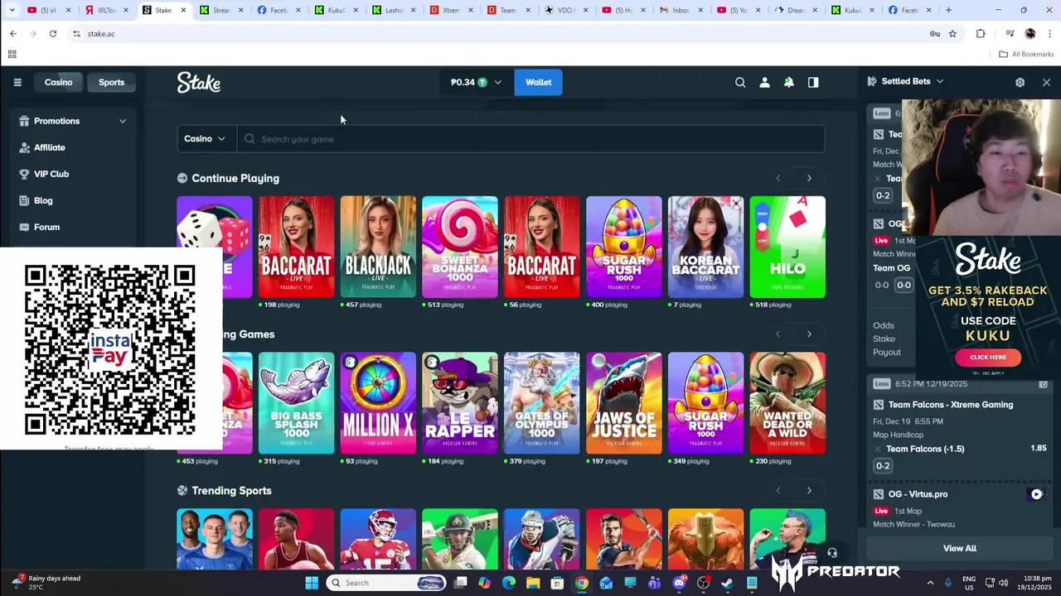Open the Forum sidebar item
The height and width of the screenshot is (596, 1061).
pos(46,227)
